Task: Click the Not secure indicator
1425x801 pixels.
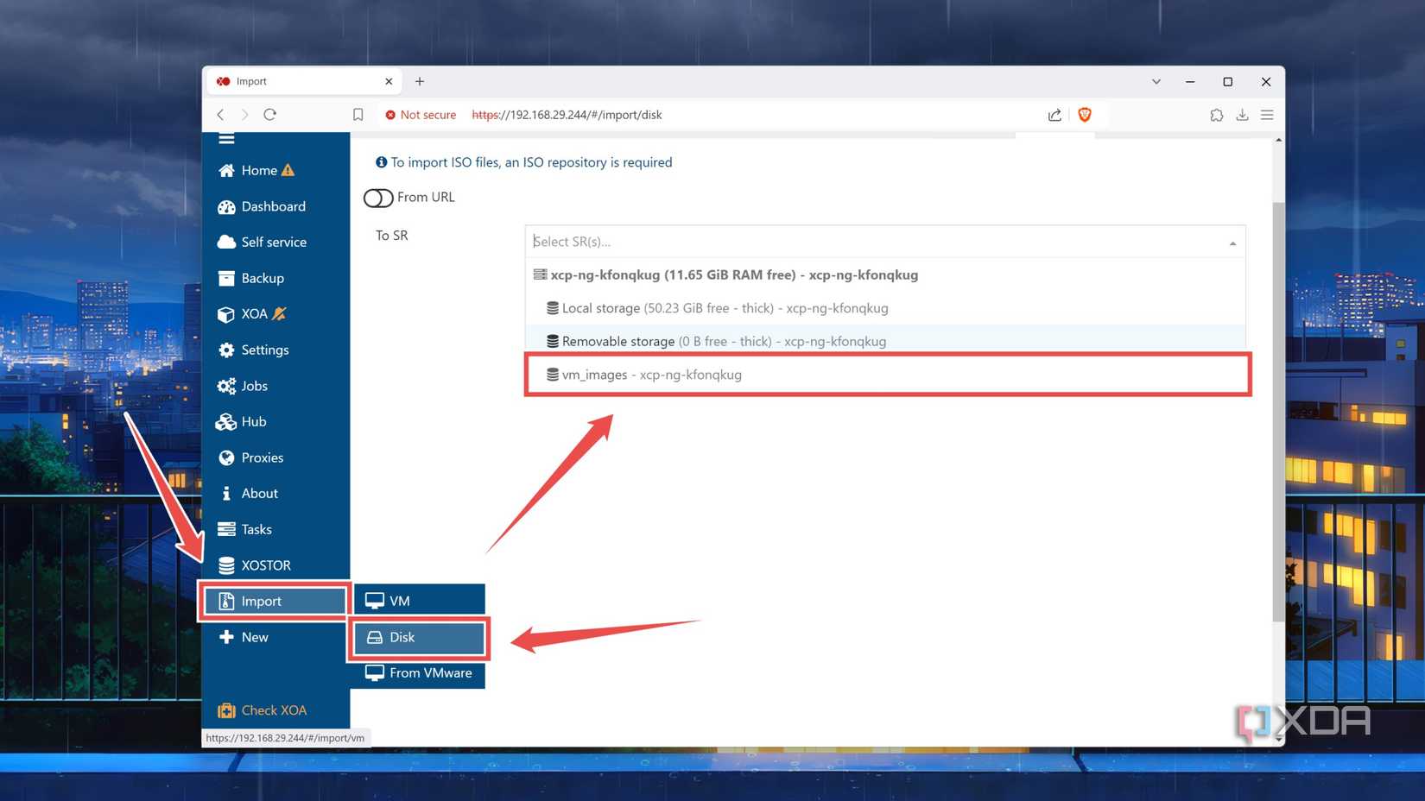Action: point(421,115)
